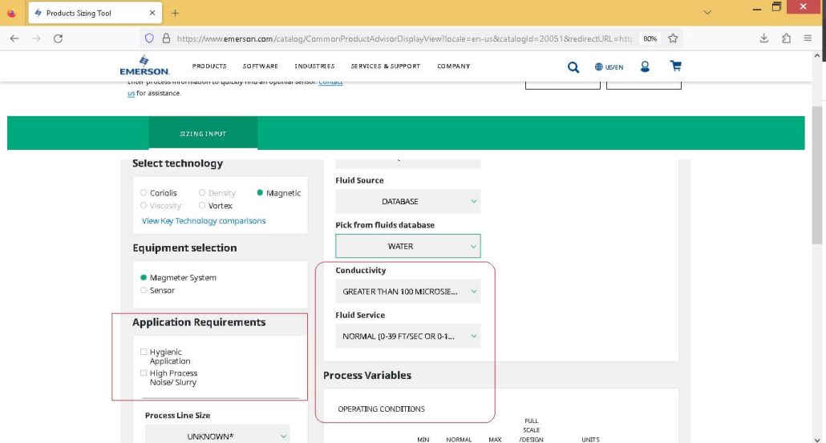
Task: Select the Magnetic technology option
Action: pos(260,192)
